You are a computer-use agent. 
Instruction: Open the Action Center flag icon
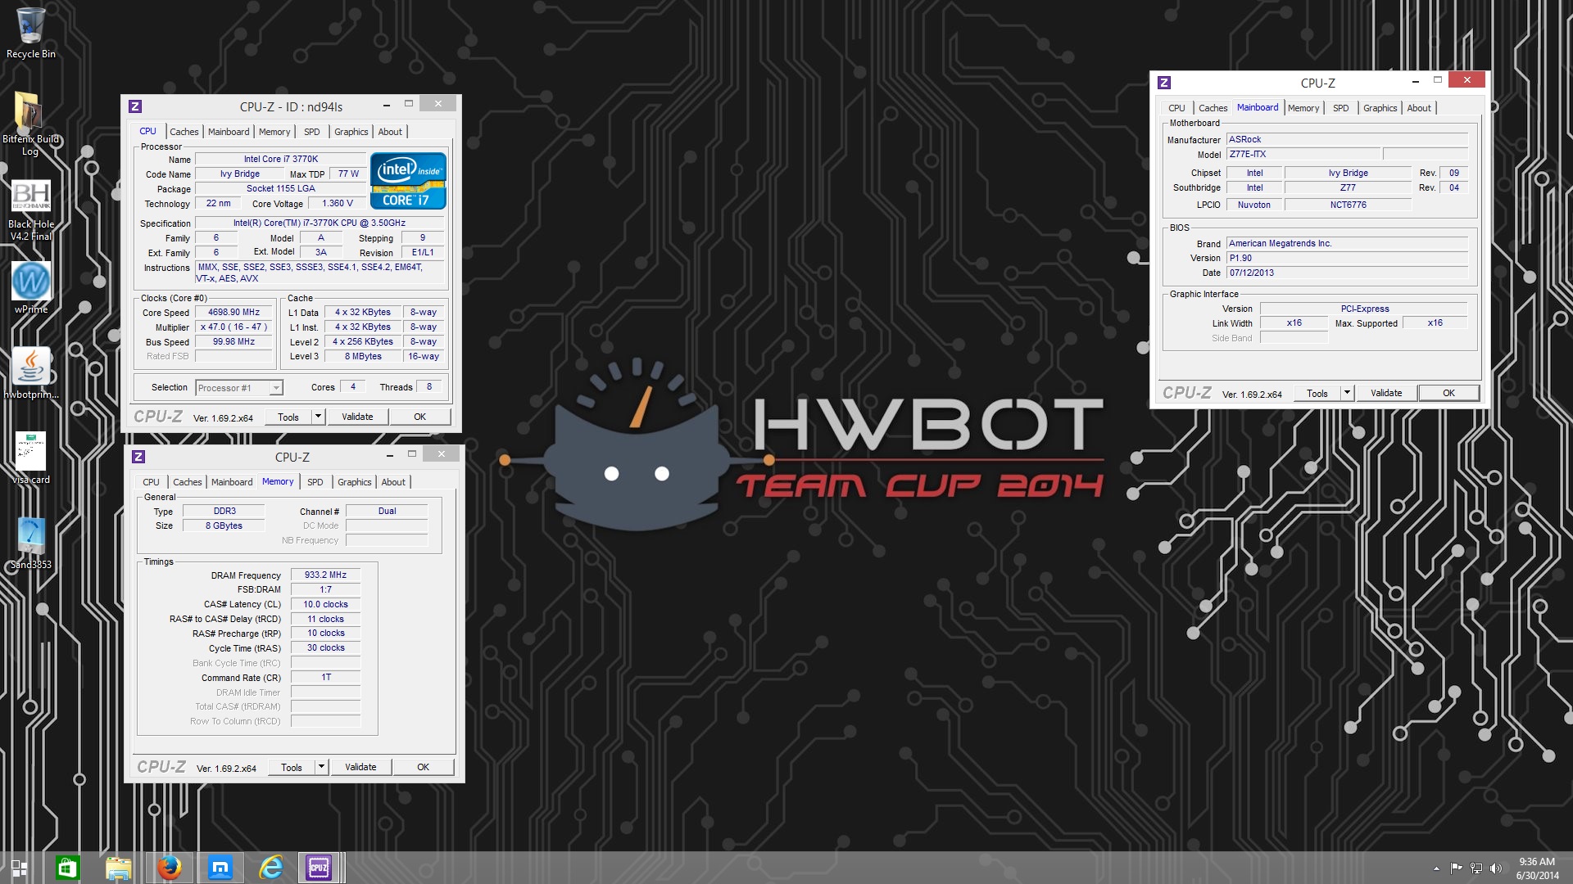click(x=1456, y=868)
